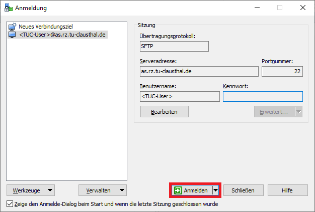Click the saved TUC-User session monitor icon
Image resolution: width=315 pixels, height=212 pixels.
(13, 35)
